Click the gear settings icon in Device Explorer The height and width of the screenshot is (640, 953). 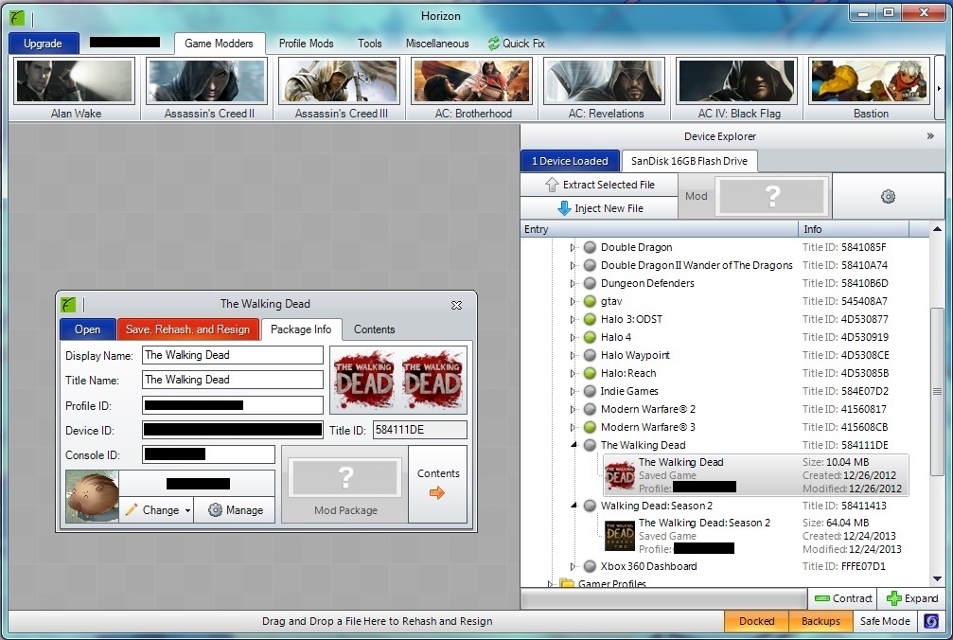(888, 196)
